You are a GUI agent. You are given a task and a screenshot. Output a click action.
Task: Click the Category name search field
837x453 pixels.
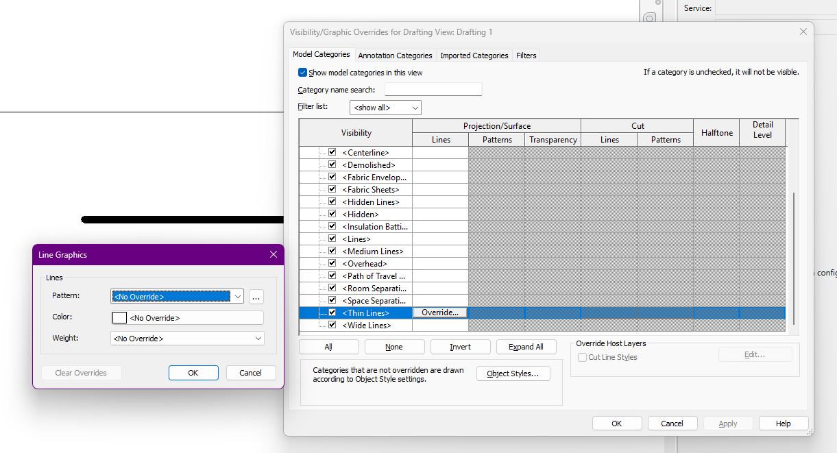click(x=433, y=90)
